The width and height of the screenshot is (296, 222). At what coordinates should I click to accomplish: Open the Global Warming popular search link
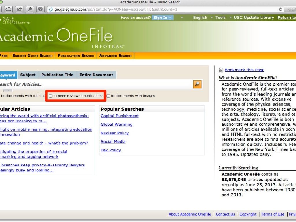point(116,125)
